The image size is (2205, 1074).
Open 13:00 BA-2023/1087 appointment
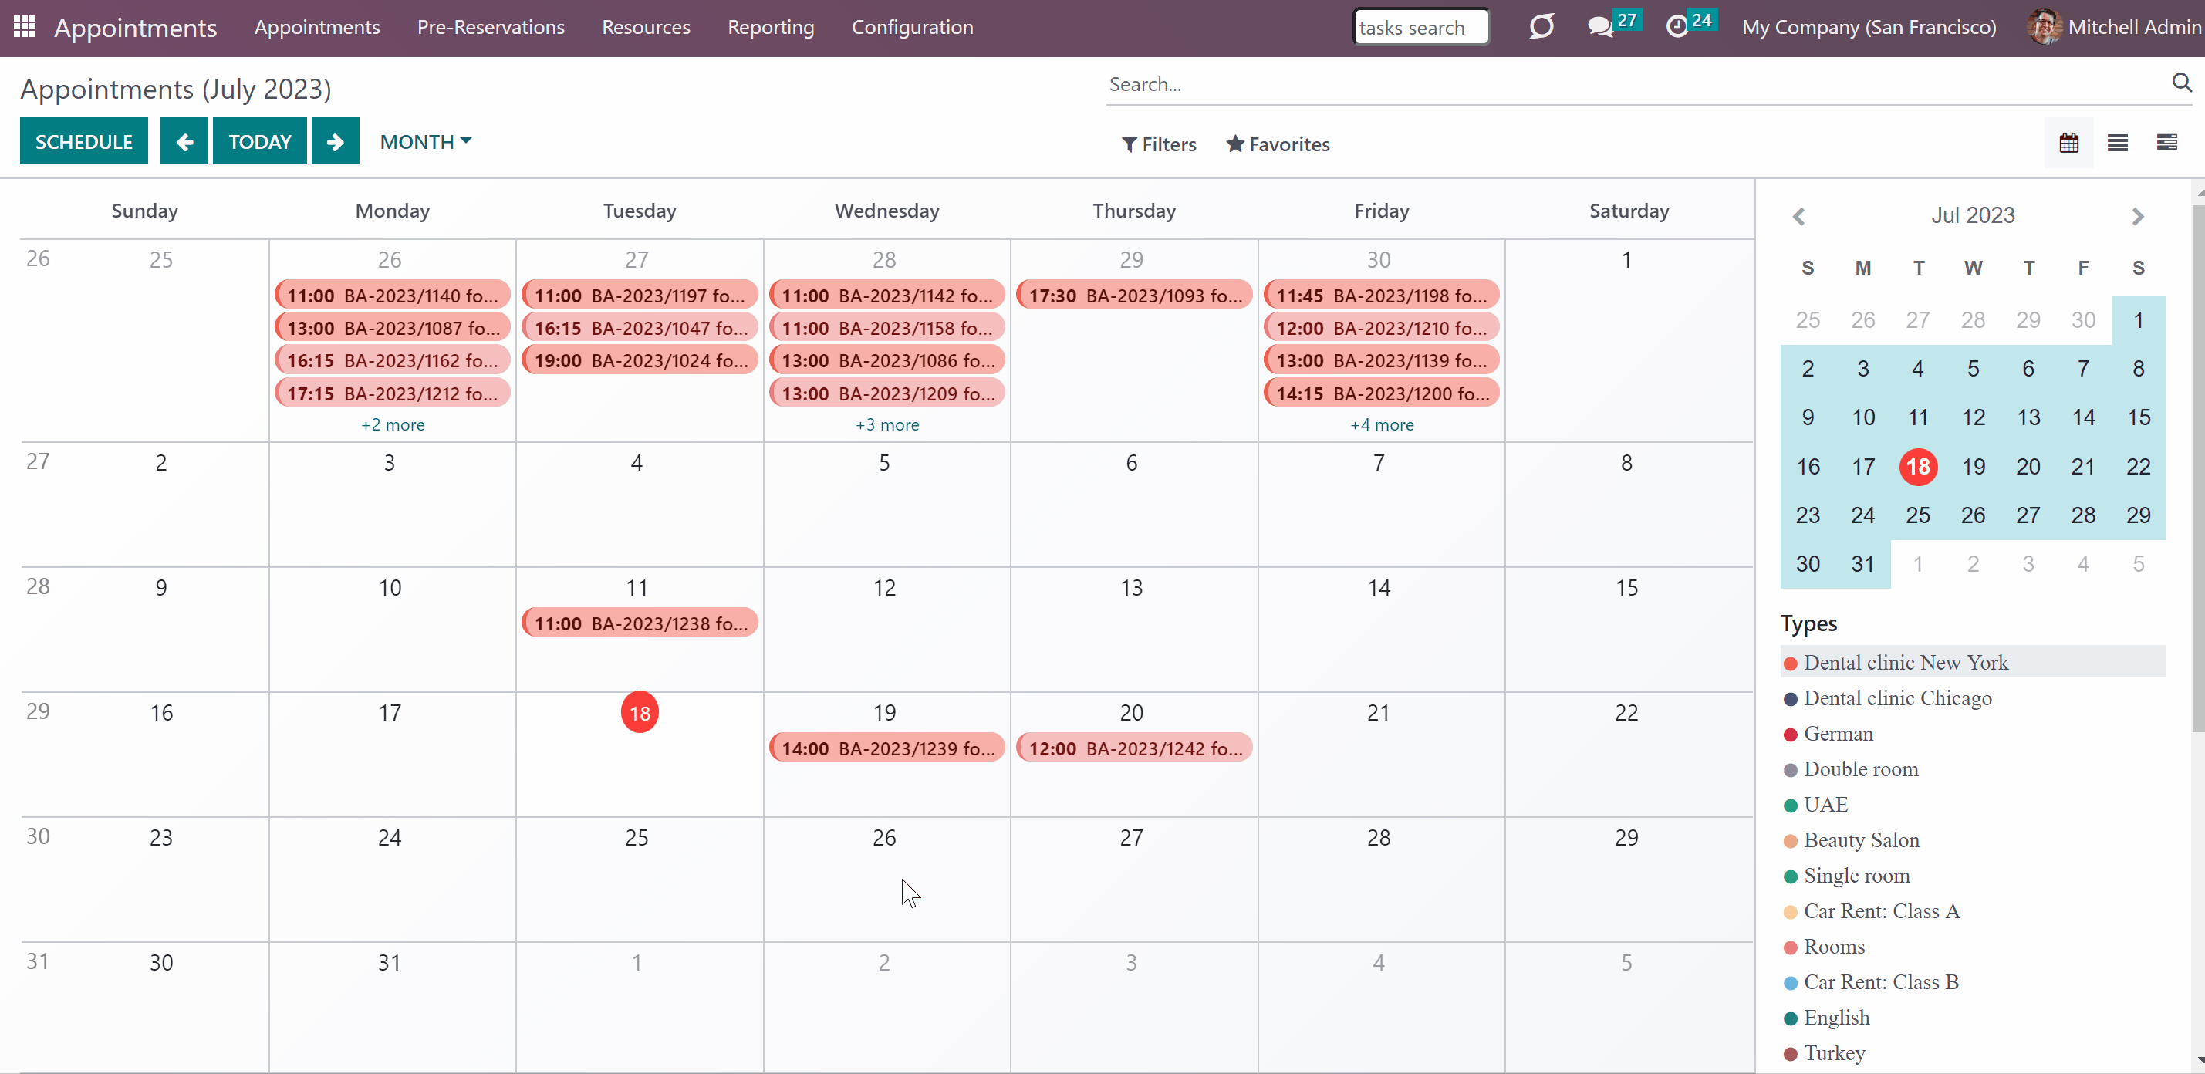[392, 328]
